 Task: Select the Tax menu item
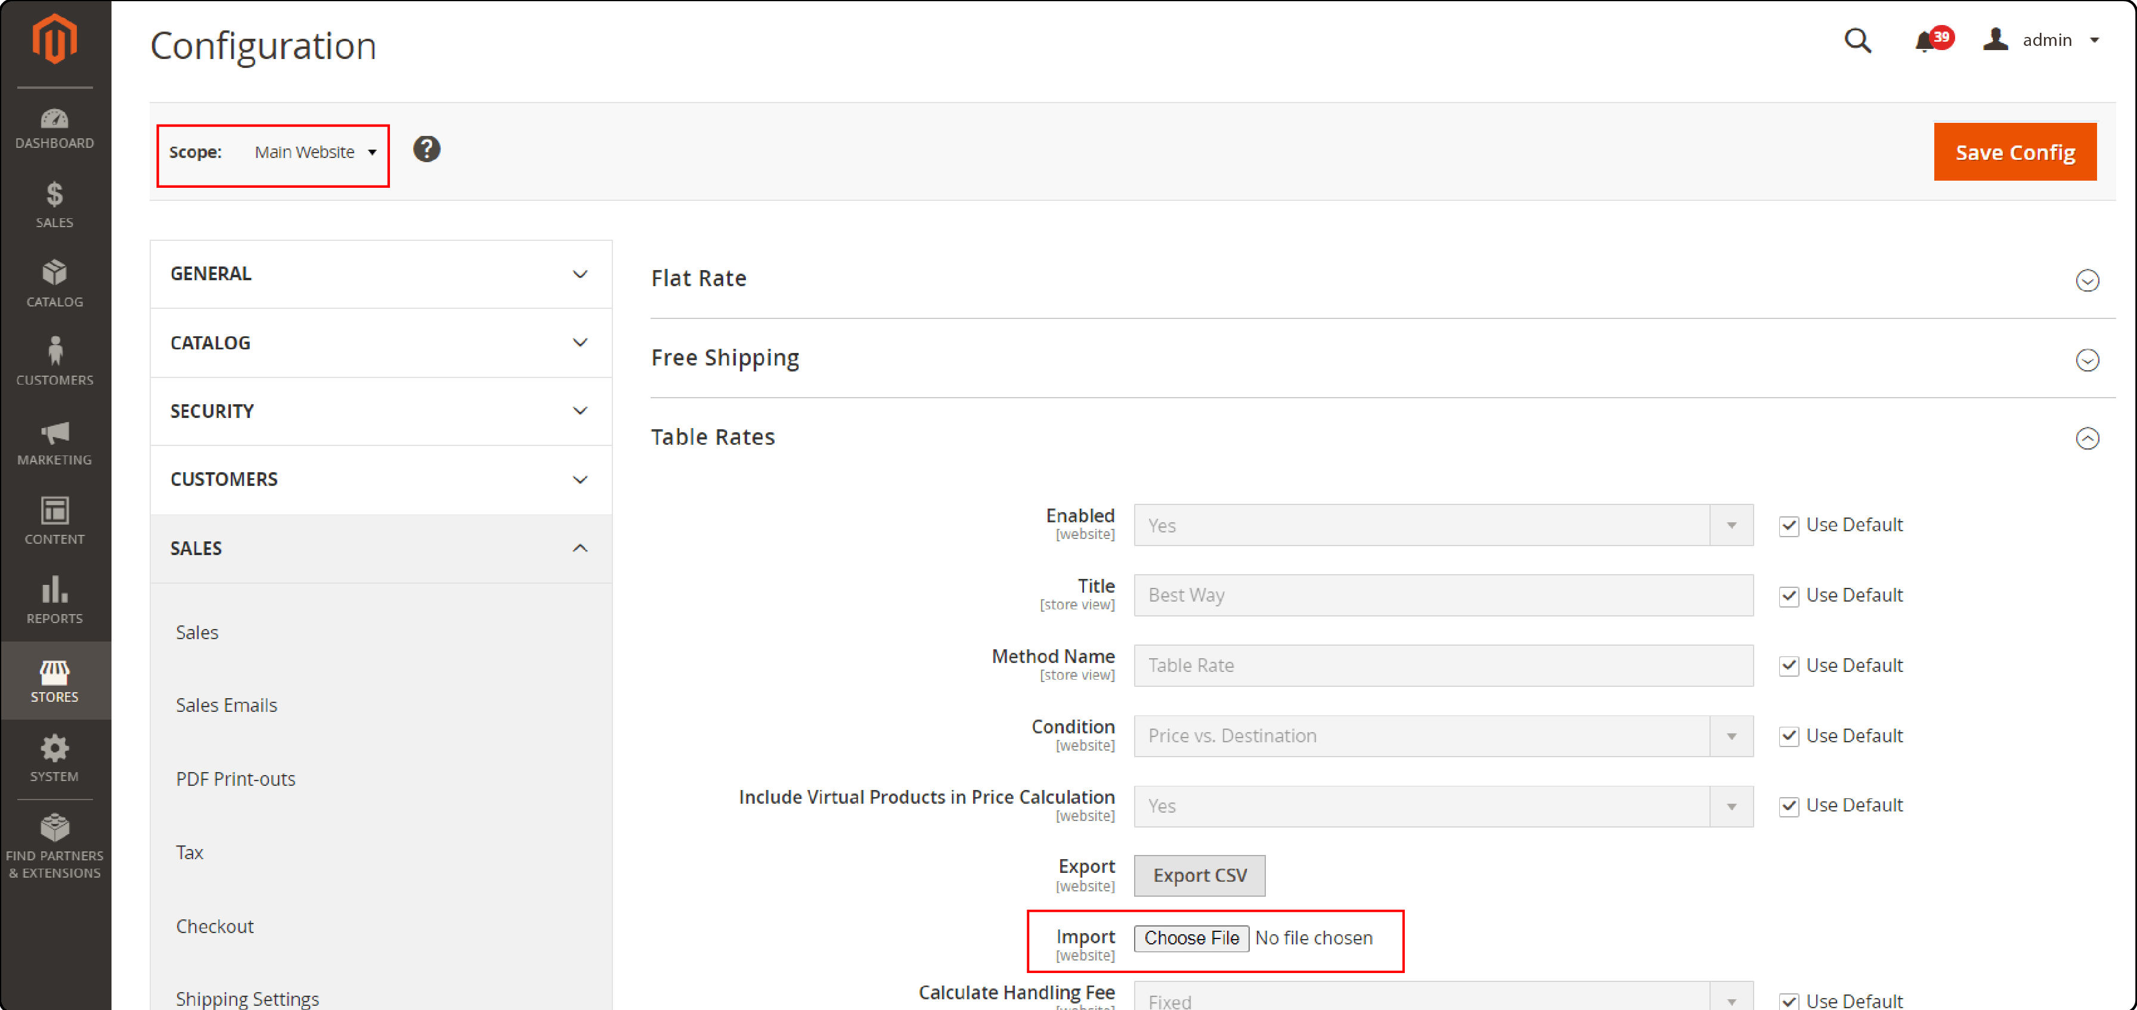point(189,851)
